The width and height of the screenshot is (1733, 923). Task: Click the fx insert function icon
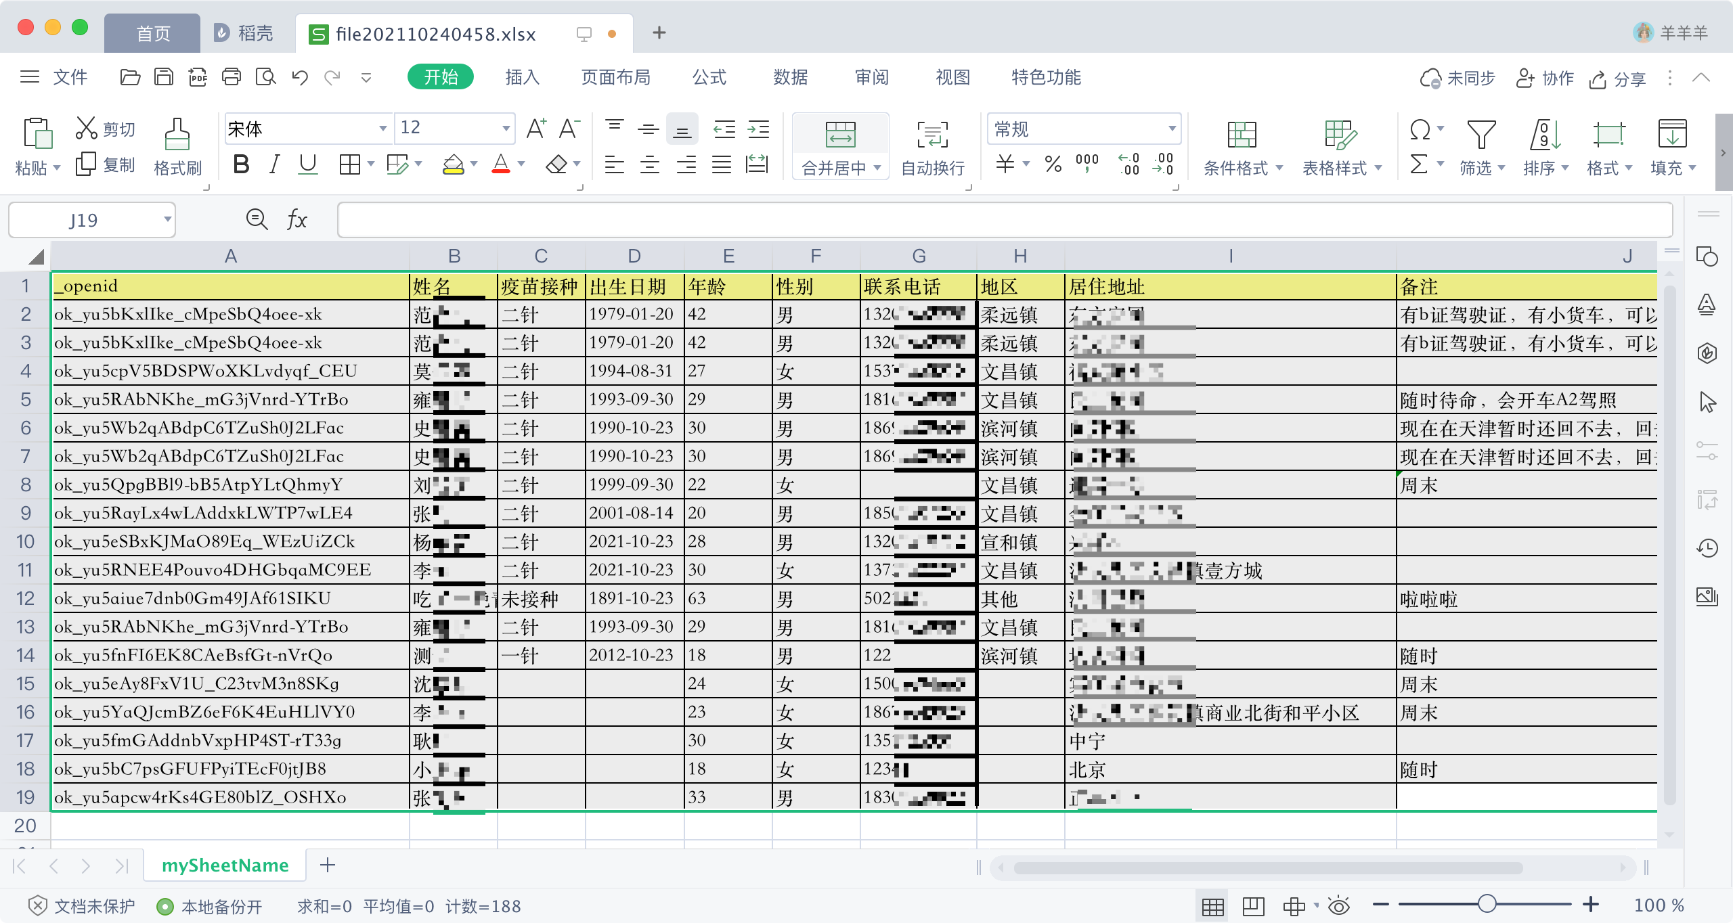click(x=297, y=219)
